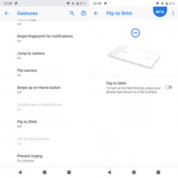Tap the right navigation home button
This screenshot has width=178, height=178.
point(134,172)
